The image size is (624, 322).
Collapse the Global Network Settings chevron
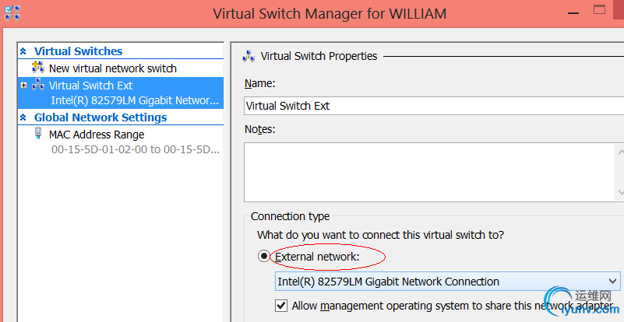click(23, 117)
